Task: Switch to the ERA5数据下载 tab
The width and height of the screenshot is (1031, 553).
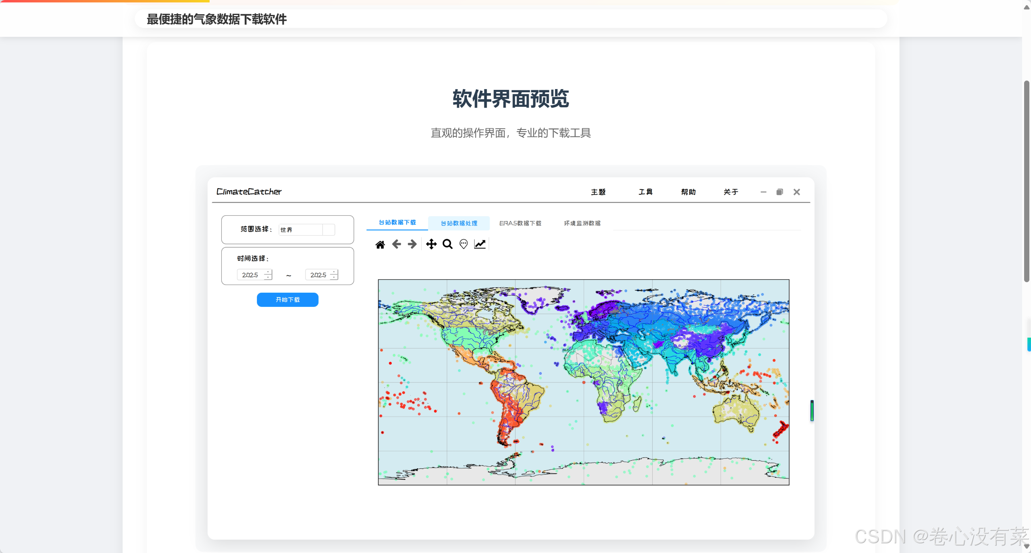Action: point(520,223)
